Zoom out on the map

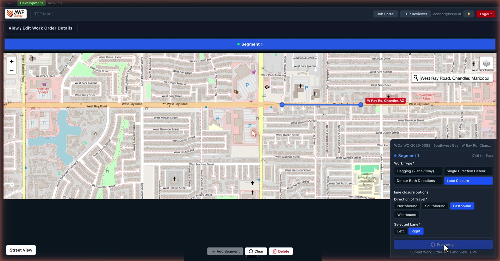tap(12, 70)
